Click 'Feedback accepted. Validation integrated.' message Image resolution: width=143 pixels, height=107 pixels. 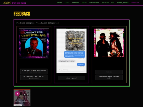[x=38, y=23]
